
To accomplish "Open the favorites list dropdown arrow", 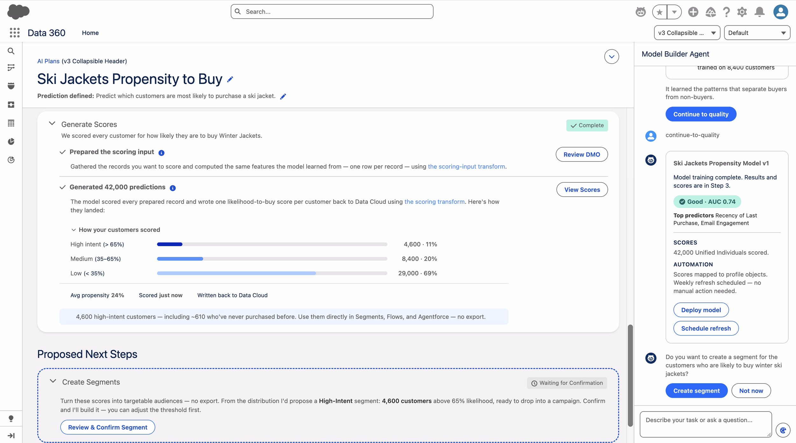I will pos(674,12).
